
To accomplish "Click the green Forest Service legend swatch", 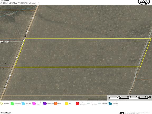I will pyautogui.click(x=12, y=103).
